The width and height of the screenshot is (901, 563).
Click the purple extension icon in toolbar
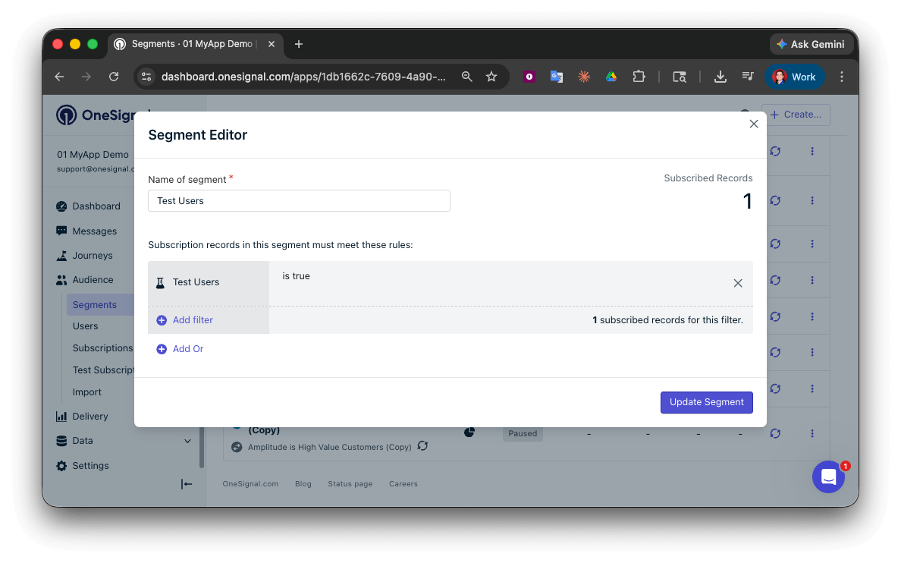(x=529, y=77)
